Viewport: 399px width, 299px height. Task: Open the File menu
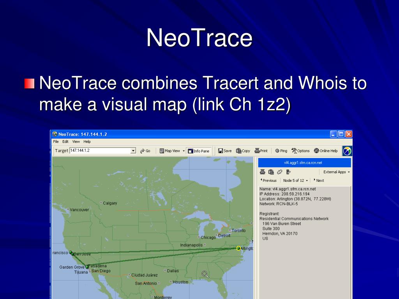point(56,142)
